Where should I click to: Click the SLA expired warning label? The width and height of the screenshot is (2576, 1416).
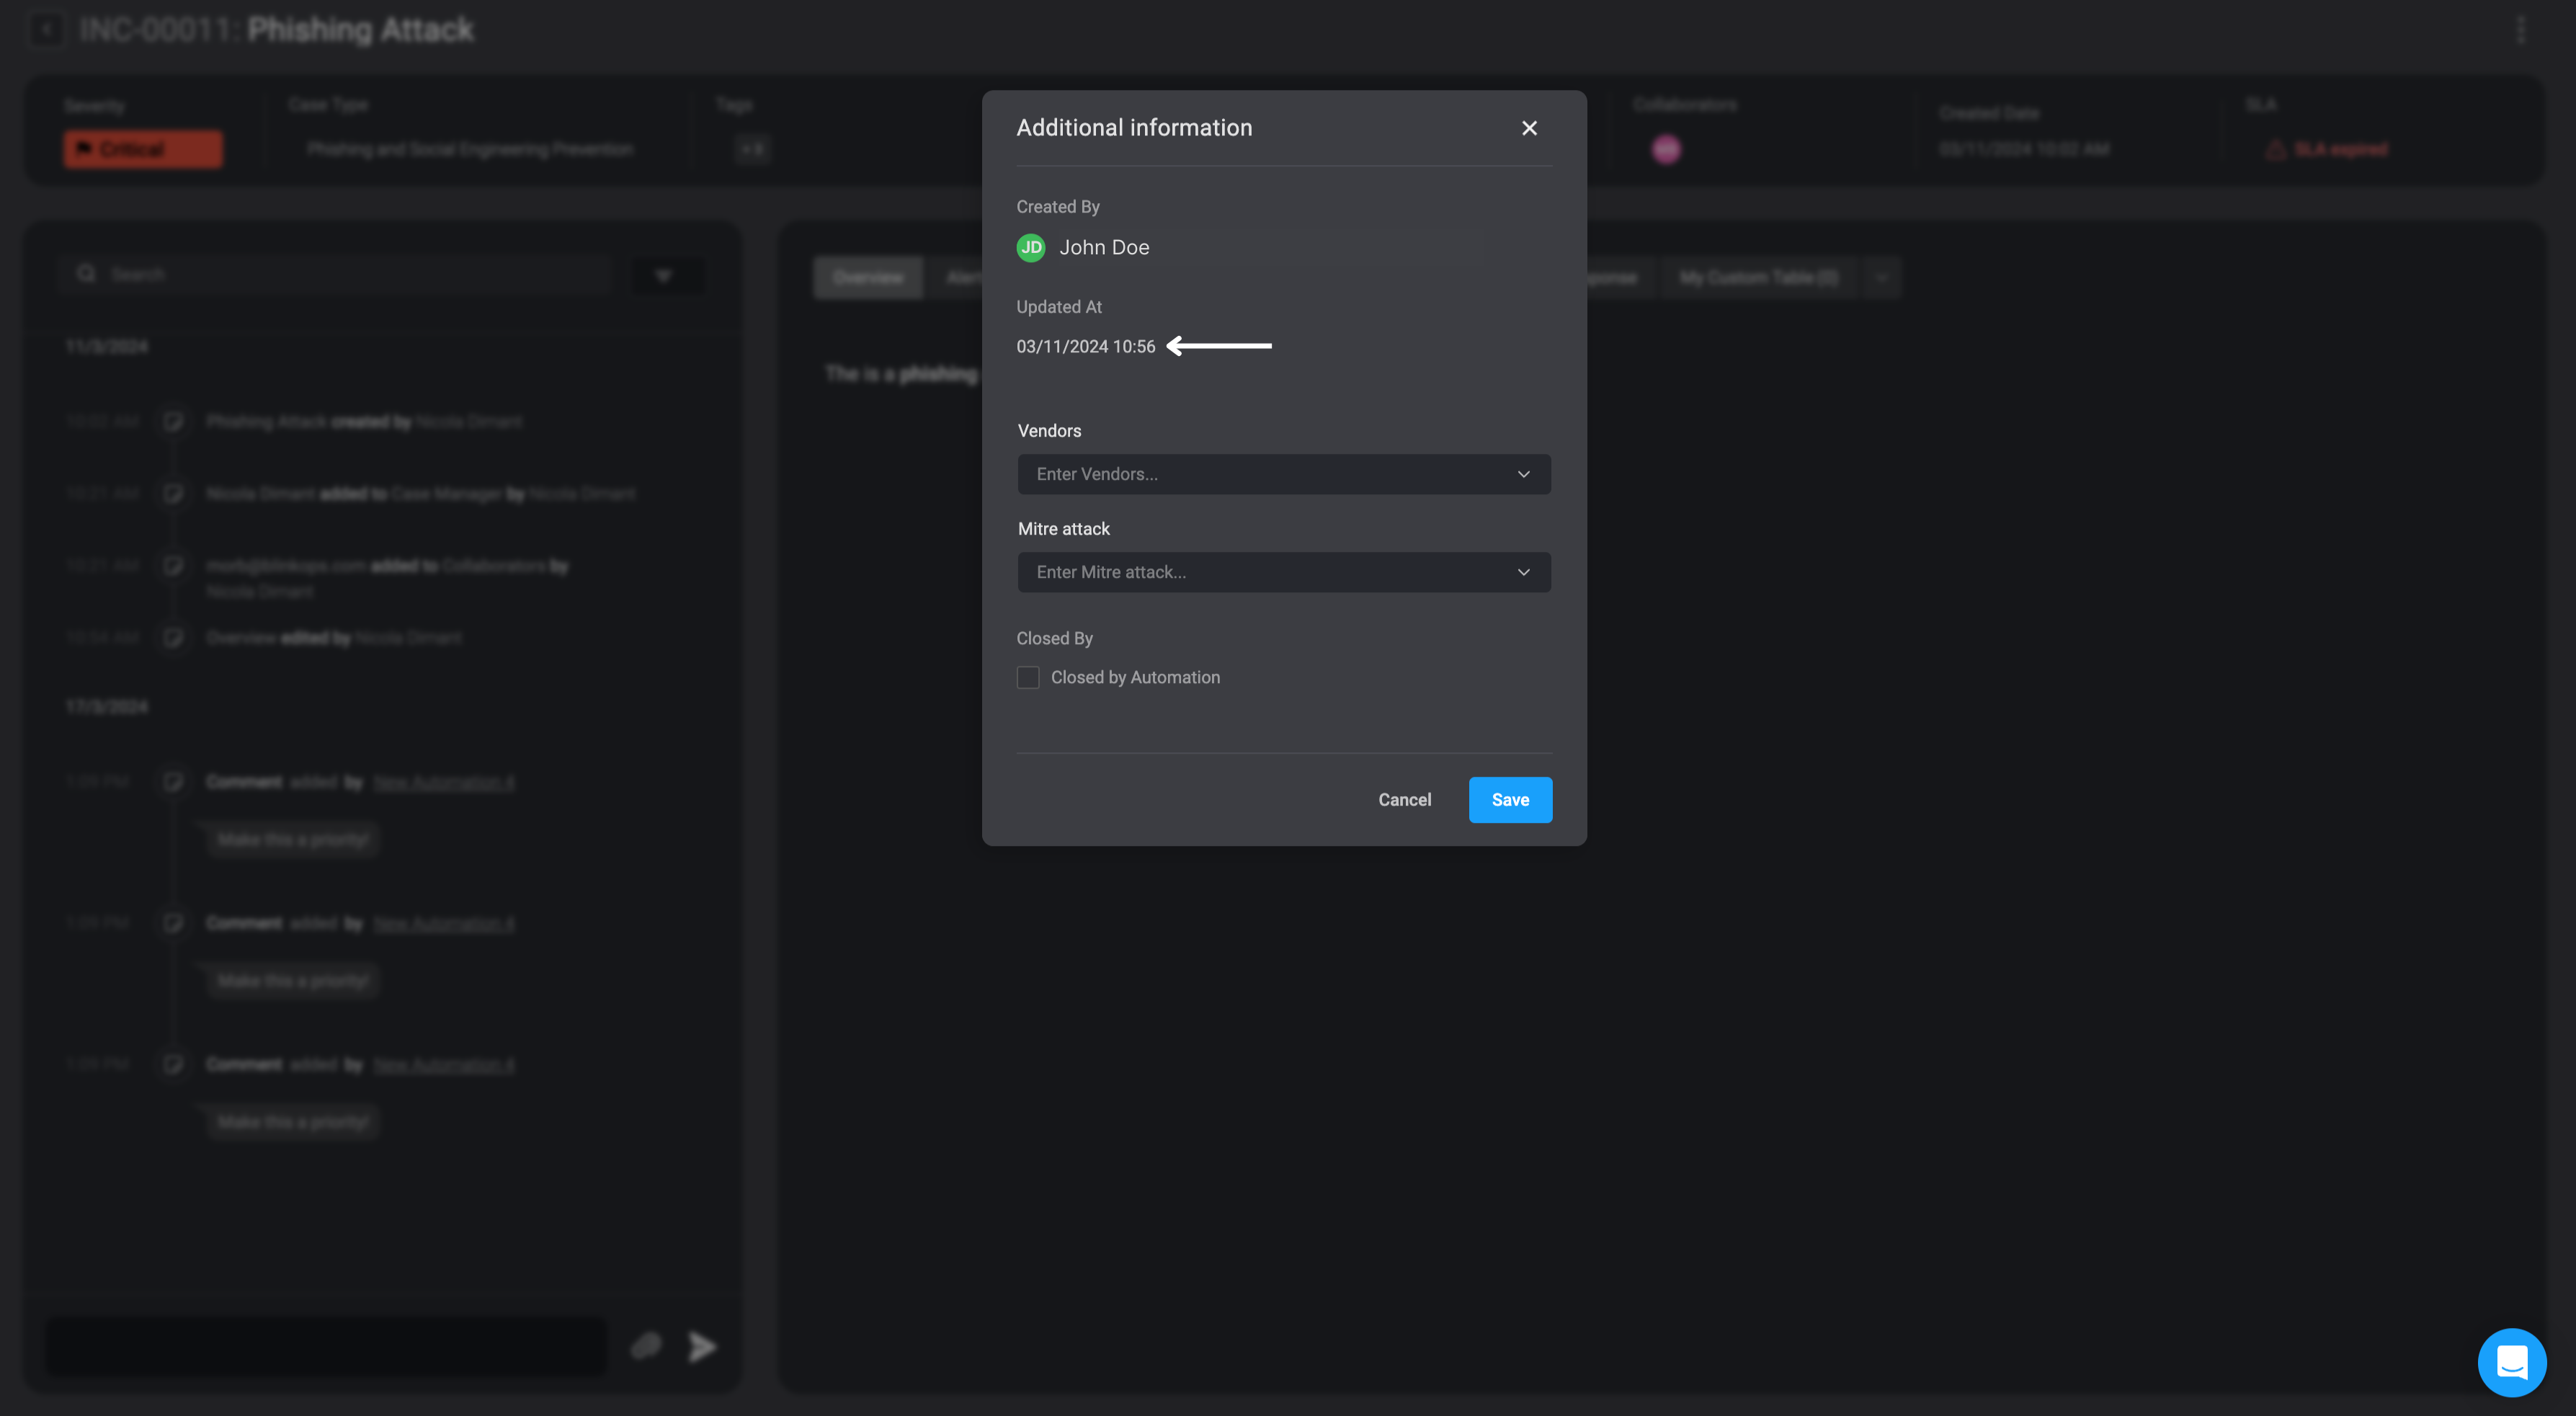[x=2327, y=150]
